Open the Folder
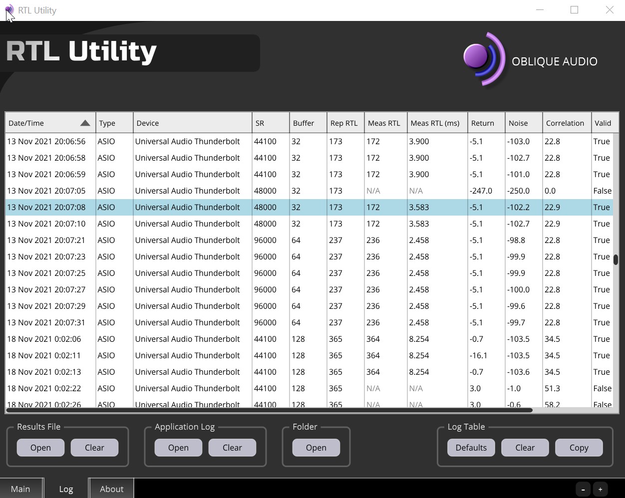Viewport: 625px width, 498px height. pyautogui.click(x=316, y=448)
